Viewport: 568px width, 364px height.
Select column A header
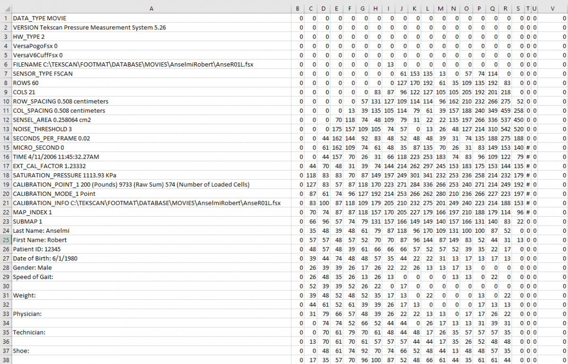click(x=151, y=8)
